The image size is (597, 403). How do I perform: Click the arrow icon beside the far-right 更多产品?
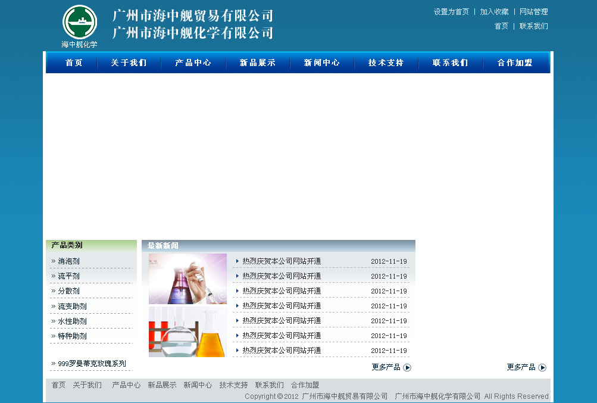[542, 367]
